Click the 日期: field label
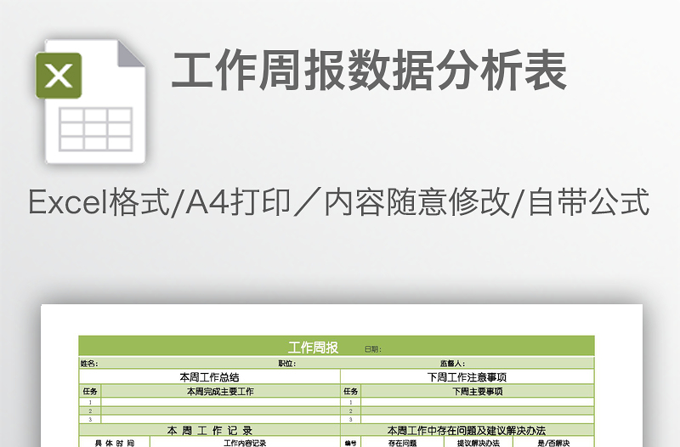 [x=372, y=349]
